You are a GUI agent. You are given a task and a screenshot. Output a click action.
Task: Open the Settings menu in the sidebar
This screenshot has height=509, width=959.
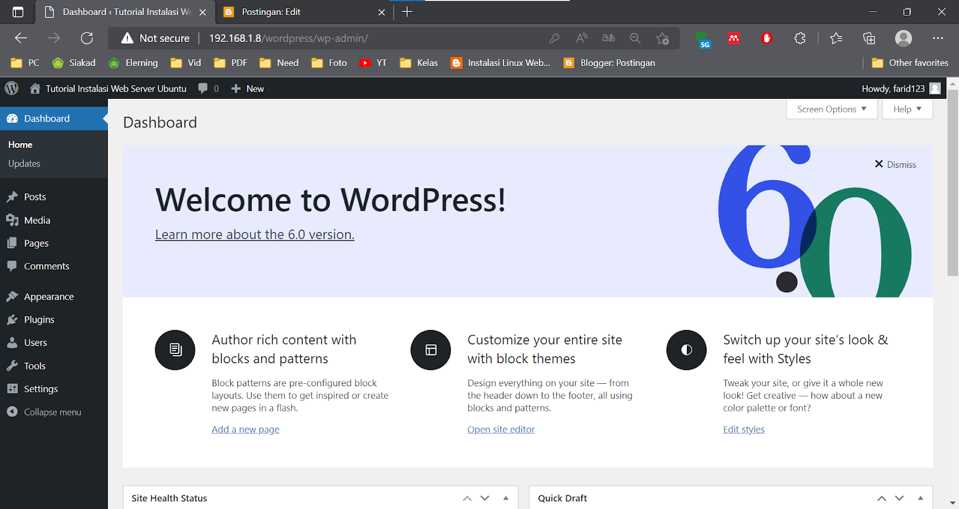[x=54, y=389]
